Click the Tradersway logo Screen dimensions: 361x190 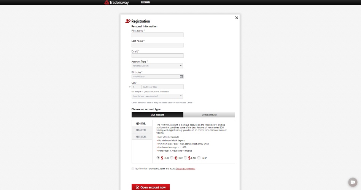[116, 2]
